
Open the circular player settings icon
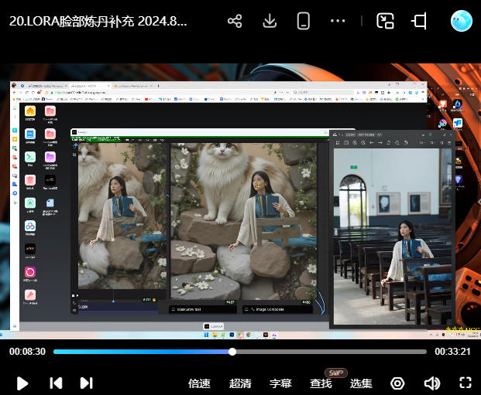pyautogui.click(x=397, y=383)
